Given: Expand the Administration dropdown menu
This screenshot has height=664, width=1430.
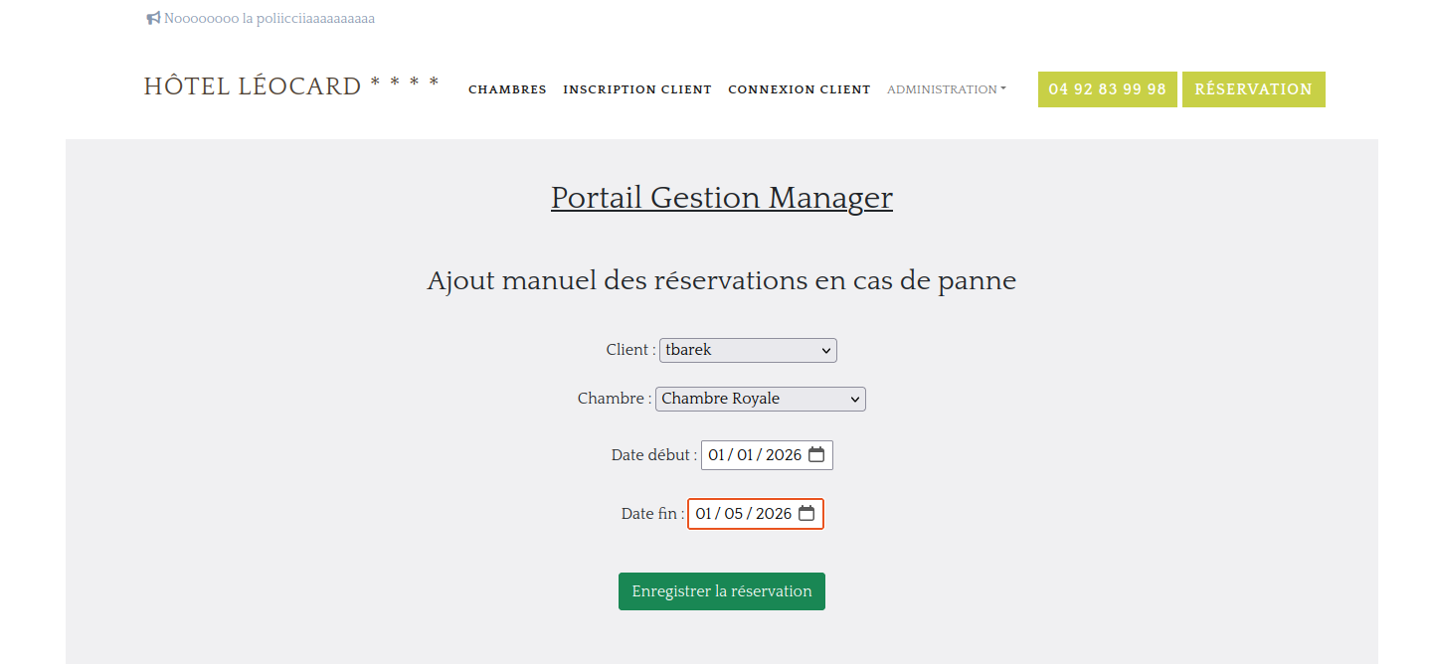Looking at the screenshot, I should tap(946, 89).
